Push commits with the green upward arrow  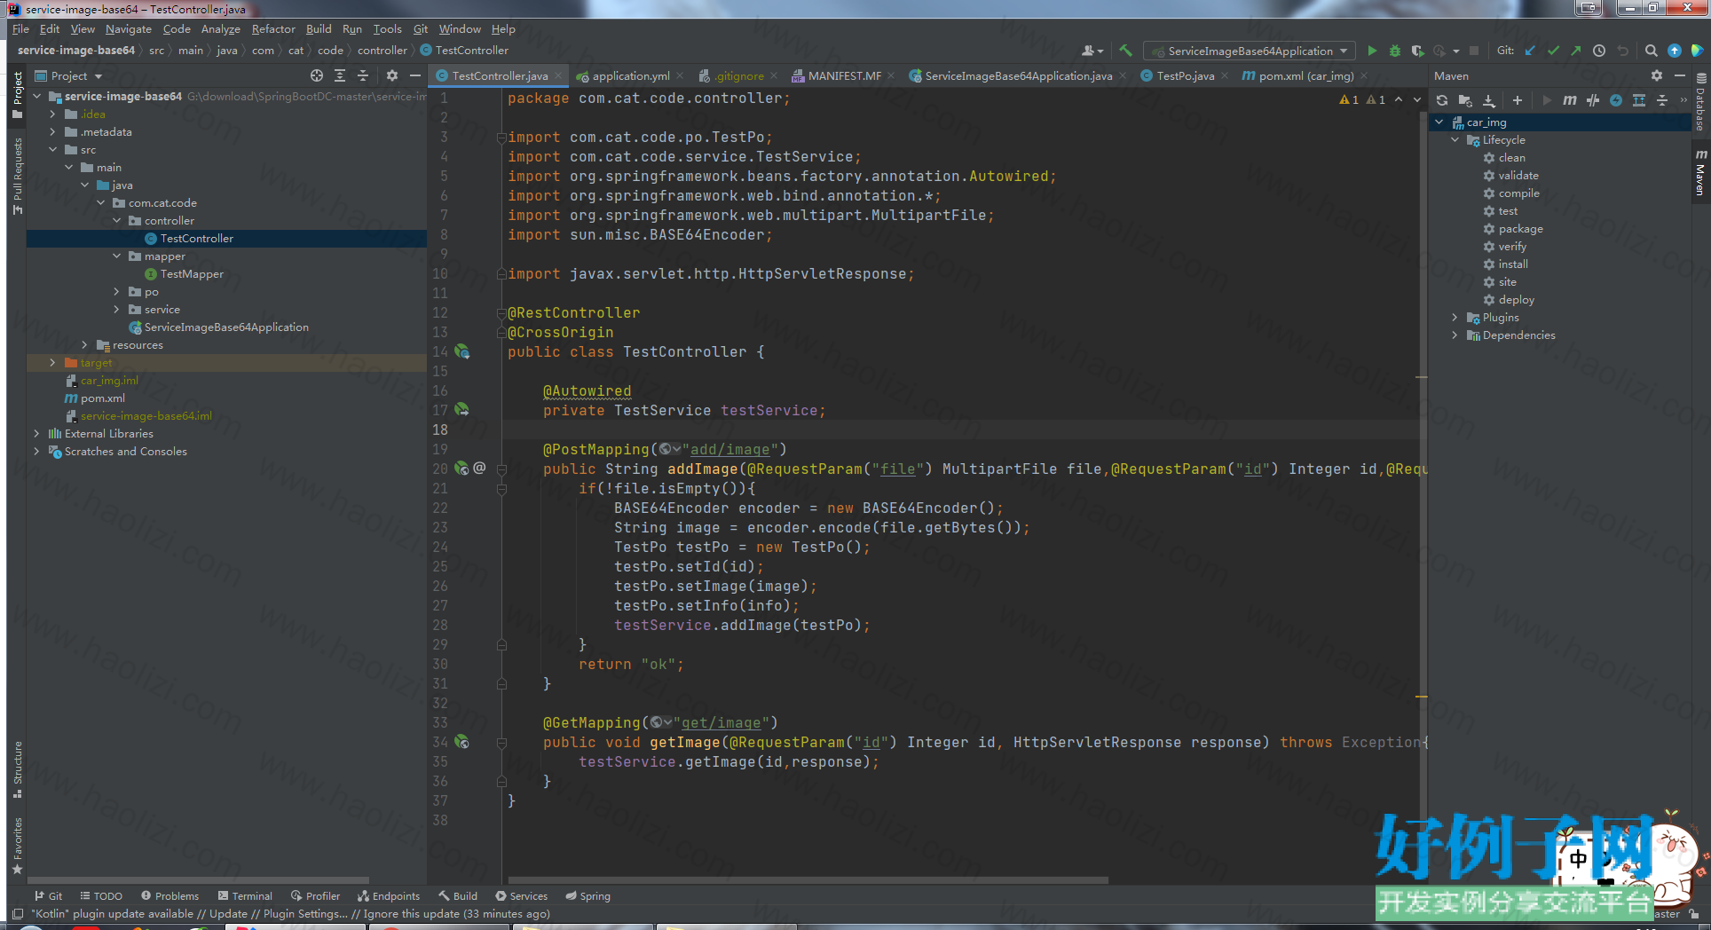[x=1576, y=51]
